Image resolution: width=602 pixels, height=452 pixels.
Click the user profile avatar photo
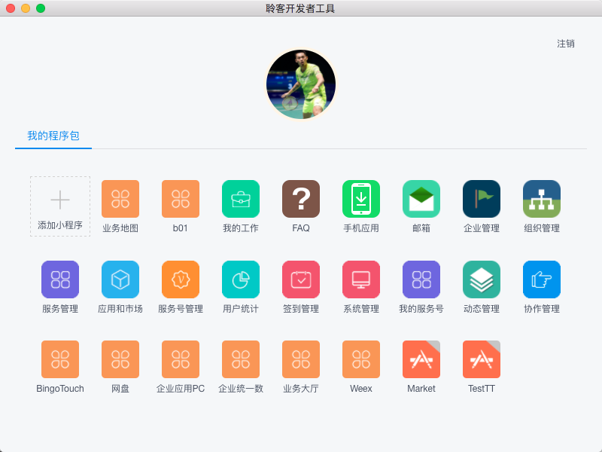click(x=301, y=84)
